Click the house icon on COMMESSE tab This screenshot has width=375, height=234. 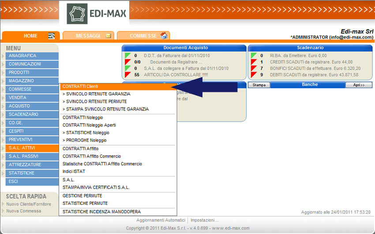pyautogui.click(x=164, y=36)
